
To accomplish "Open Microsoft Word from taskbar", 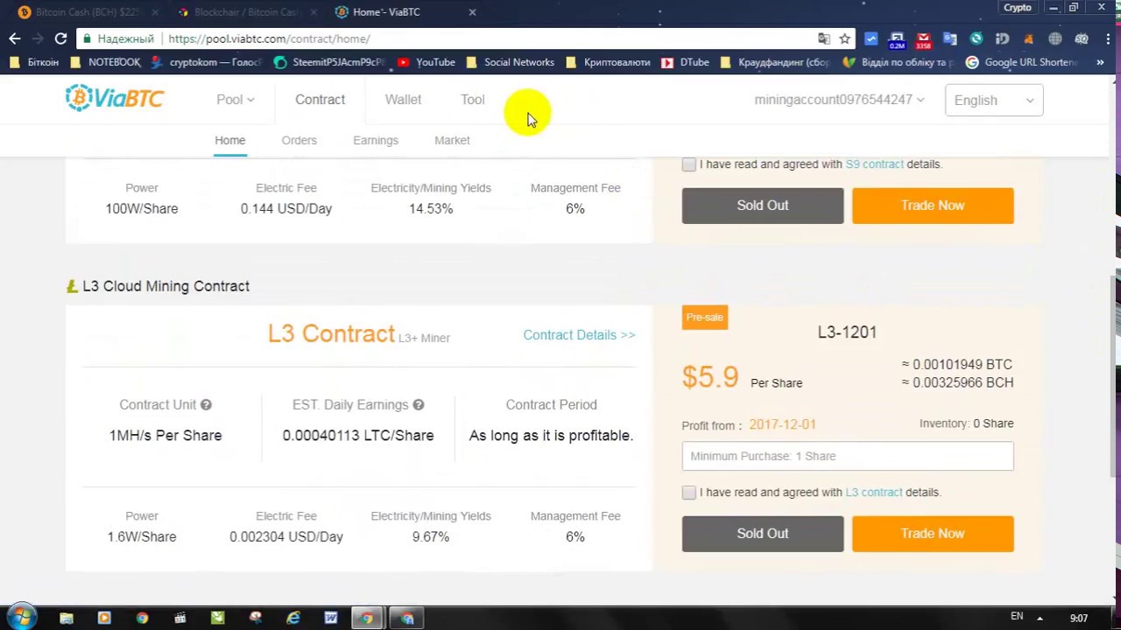I will click(331, 618).
